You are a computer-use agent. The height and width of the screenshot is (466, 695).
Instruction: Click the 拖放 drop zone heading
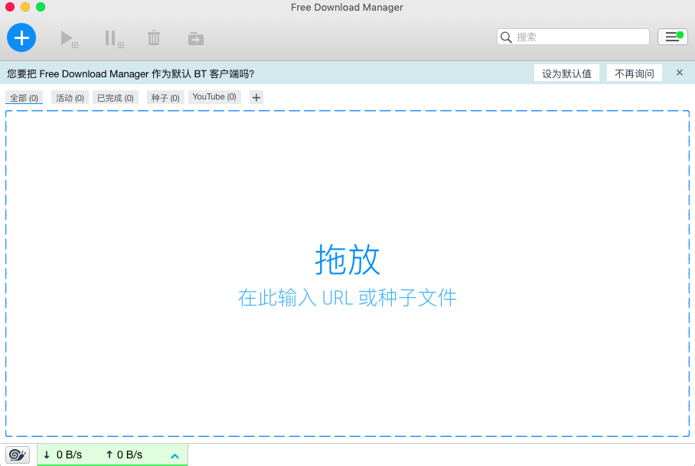pyautogui.click(x=347, y=260)
